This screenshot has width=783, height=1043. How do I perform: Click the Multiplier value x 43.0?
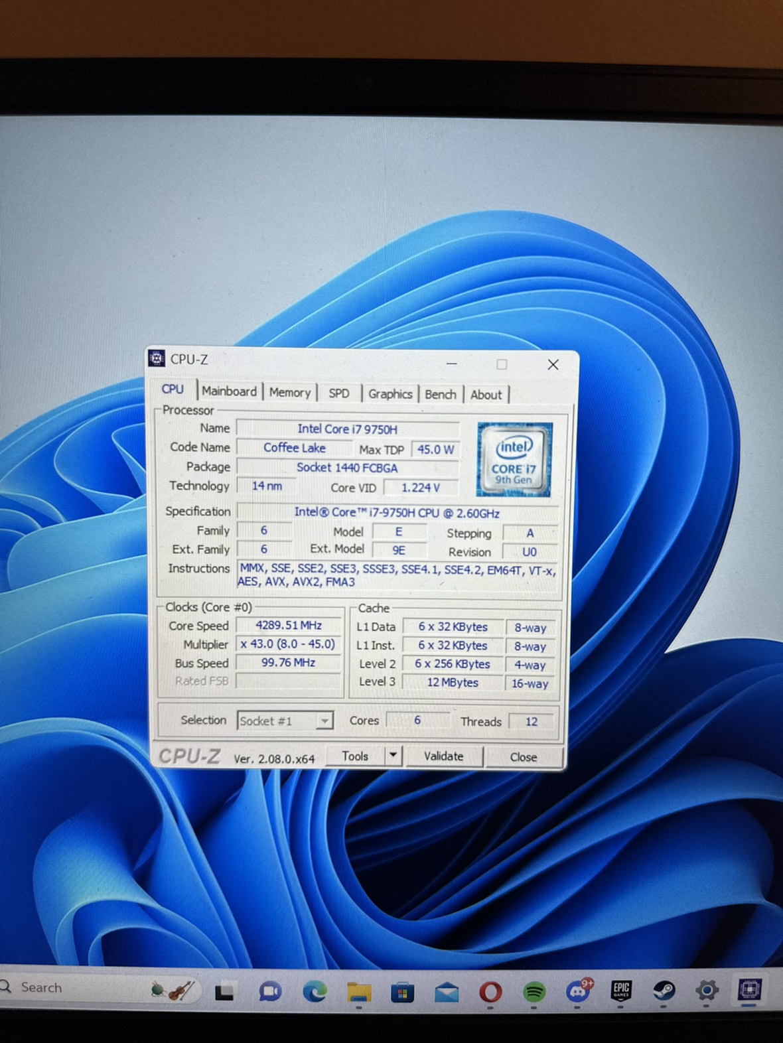(289, 644)
